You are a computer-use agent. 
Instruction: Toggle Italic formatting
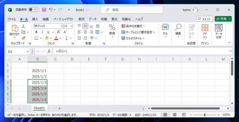pyautogui.click(x=42, y=32)
